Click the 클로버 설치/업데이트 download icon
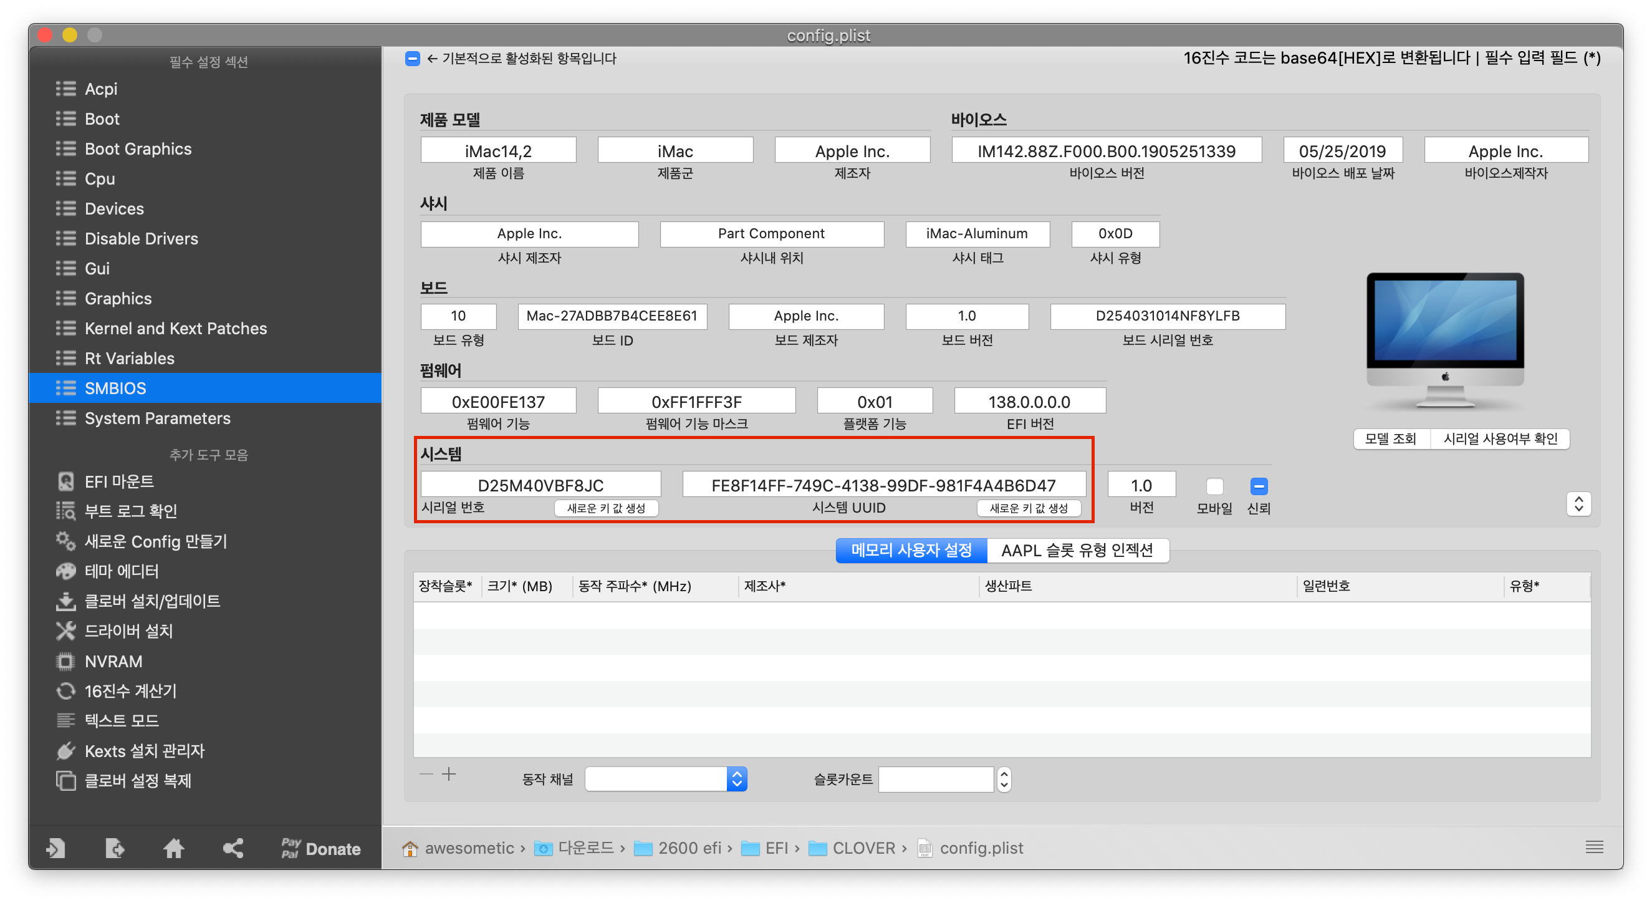1652x903 pixels. point(65,601)
